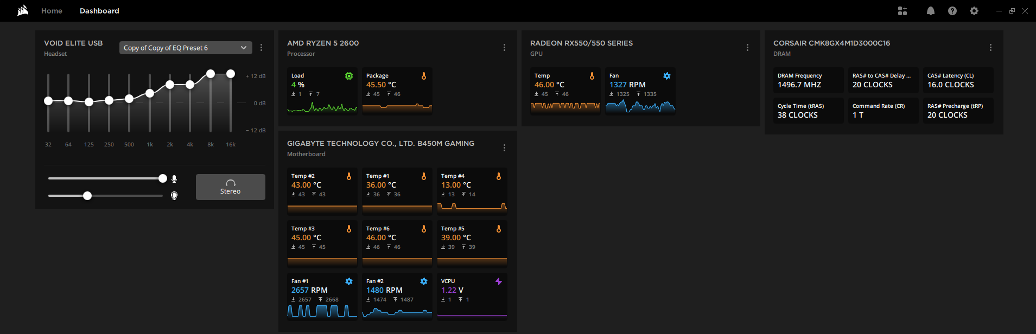Viewport: 1036px width, 334px height.
Task: Click the GPU Temp thermometer icon
Action: 592,76
